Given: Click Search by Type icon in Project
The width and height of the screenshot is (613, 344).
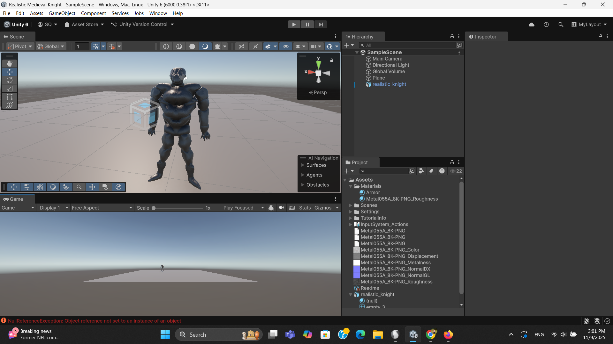Looking at the screenshot, I should 421,171.
